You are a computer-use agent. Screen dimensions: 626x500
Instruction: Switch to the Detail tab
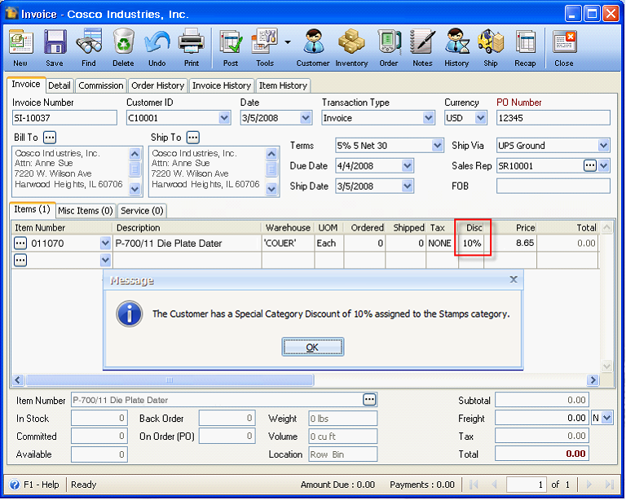[x=59, y=86]
